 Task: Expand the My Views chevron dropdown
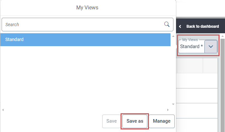coord(211,46)
